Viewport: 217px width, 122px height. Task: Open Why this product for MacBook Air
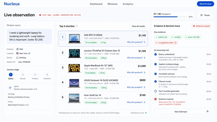pos(136,72)
